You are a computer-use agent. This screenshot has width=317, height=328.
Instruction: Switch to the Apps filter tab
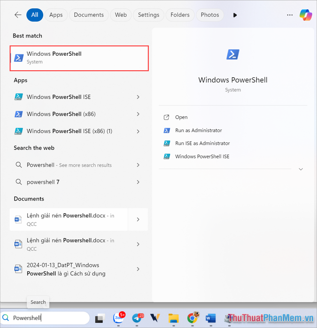pyautogui.click(x=56, y=15)
